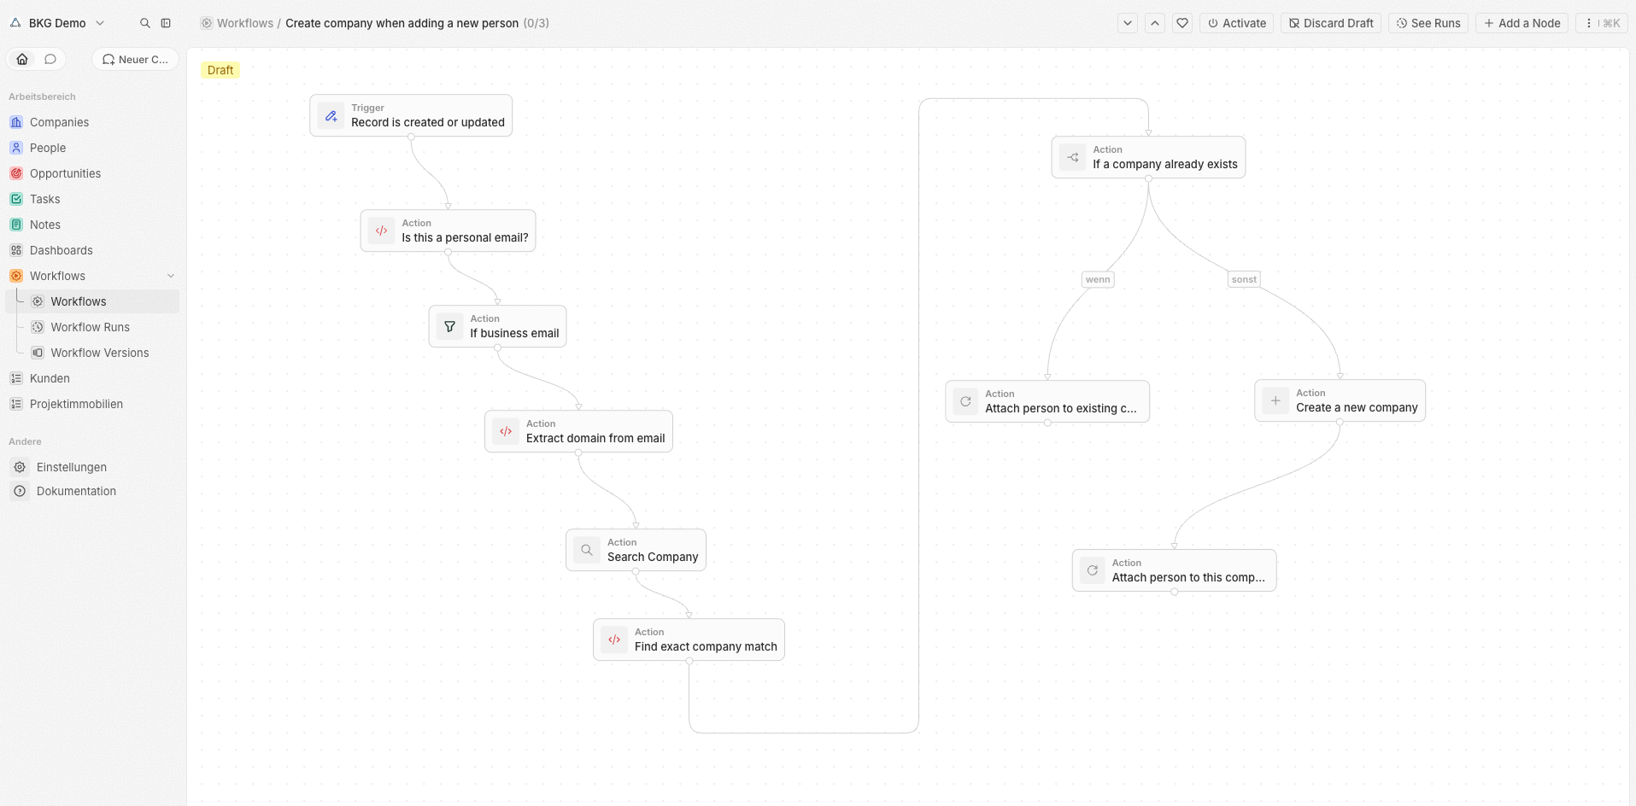Click the code icon on 'Find exact company match' node
The image size is (1636, 806).
click(614, 640)
